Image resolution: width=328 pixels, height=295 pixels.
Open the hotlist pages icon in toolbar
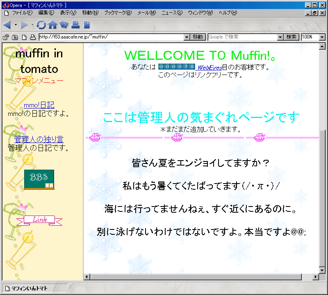click(64, 25)
